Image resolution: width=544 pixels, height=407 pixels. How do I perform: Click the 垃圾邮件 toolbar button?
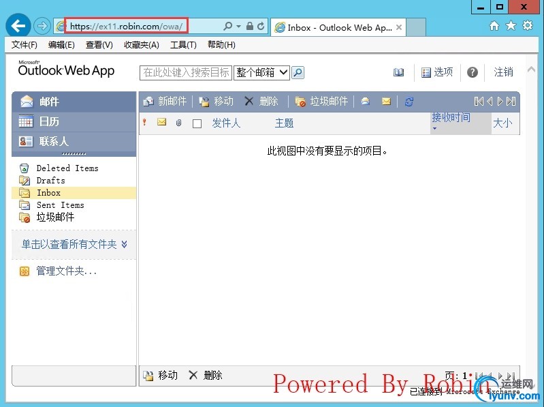321,102
